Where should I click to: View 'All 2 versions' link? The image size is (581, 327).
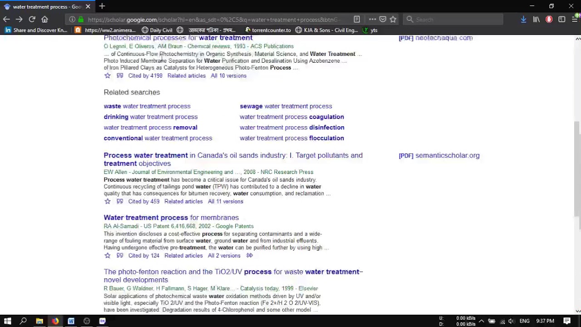pos(224,256)
